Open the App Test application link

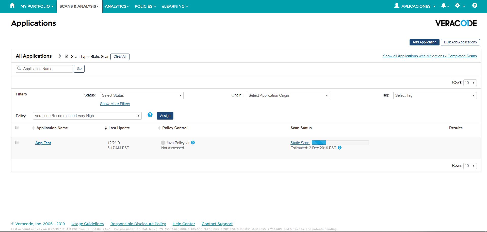(43, 143)
